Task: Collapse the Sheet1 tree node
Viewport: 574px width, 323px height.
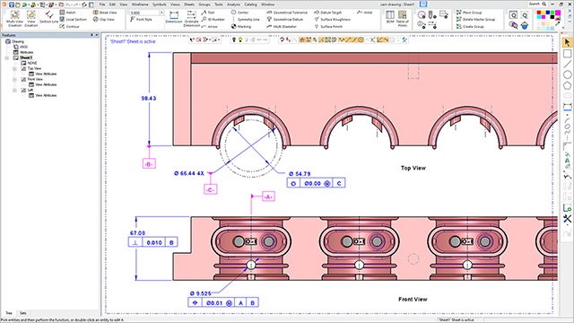Action: (6, 57)
